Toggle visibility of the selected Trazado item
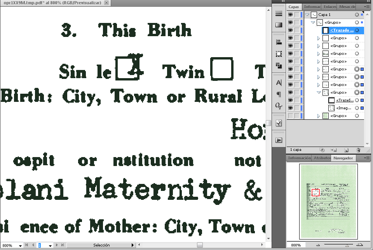Screen dimensions: 373x250 pos(290,30)
